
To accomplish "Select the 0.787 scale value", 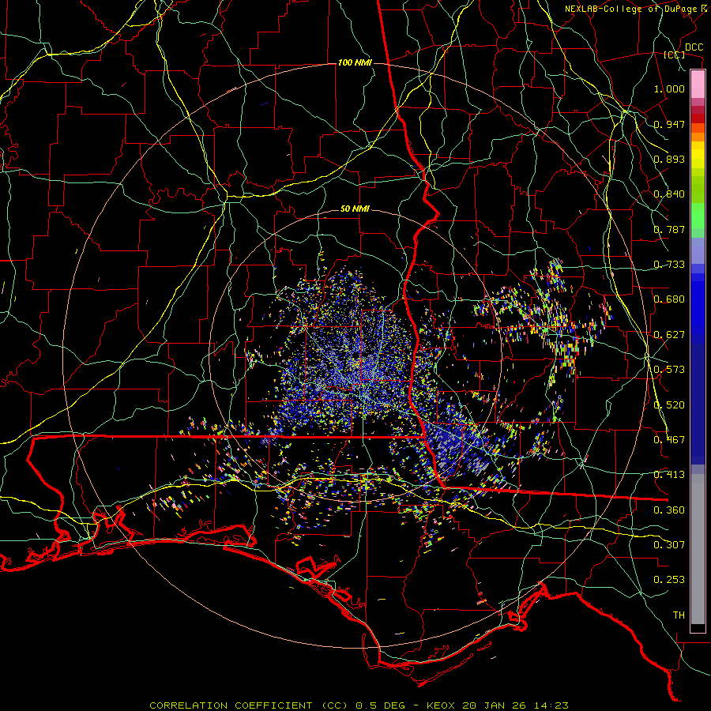I will [669, 229].
